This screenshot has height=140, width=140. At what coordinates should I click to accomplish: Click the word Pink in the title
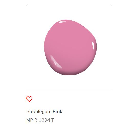(57, 111)
